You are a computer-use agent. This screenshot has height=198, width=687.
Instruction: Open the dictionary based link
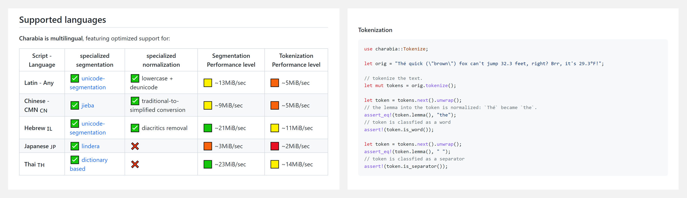[x=89, y=164]
